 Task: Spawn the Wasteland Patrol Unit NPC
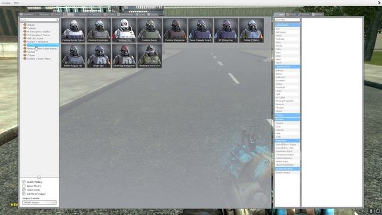click(150, 56)
